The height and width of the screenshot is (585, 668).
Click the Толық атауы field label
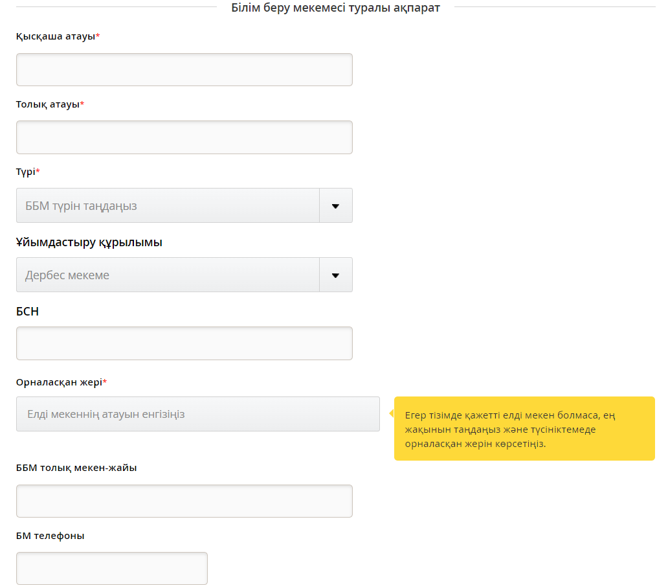coord(48,104)
